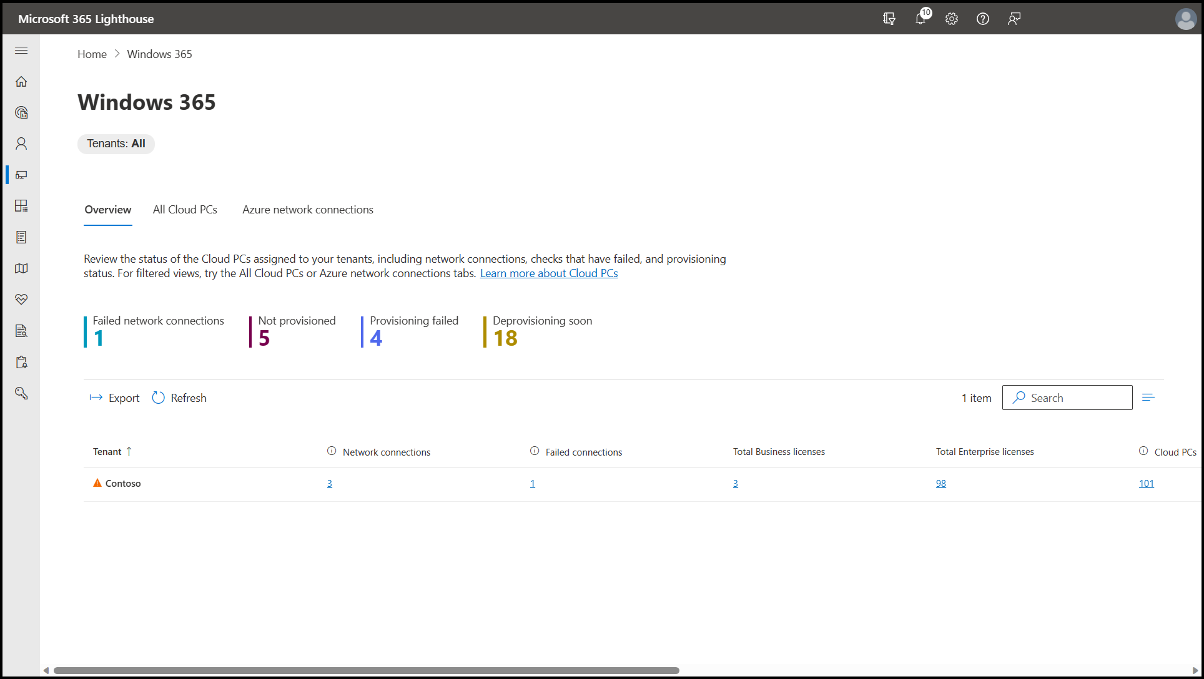Open the filter lines icon beside Search
The height and width of the screenshot is (679, 1204).
[x=1148, y=398]
